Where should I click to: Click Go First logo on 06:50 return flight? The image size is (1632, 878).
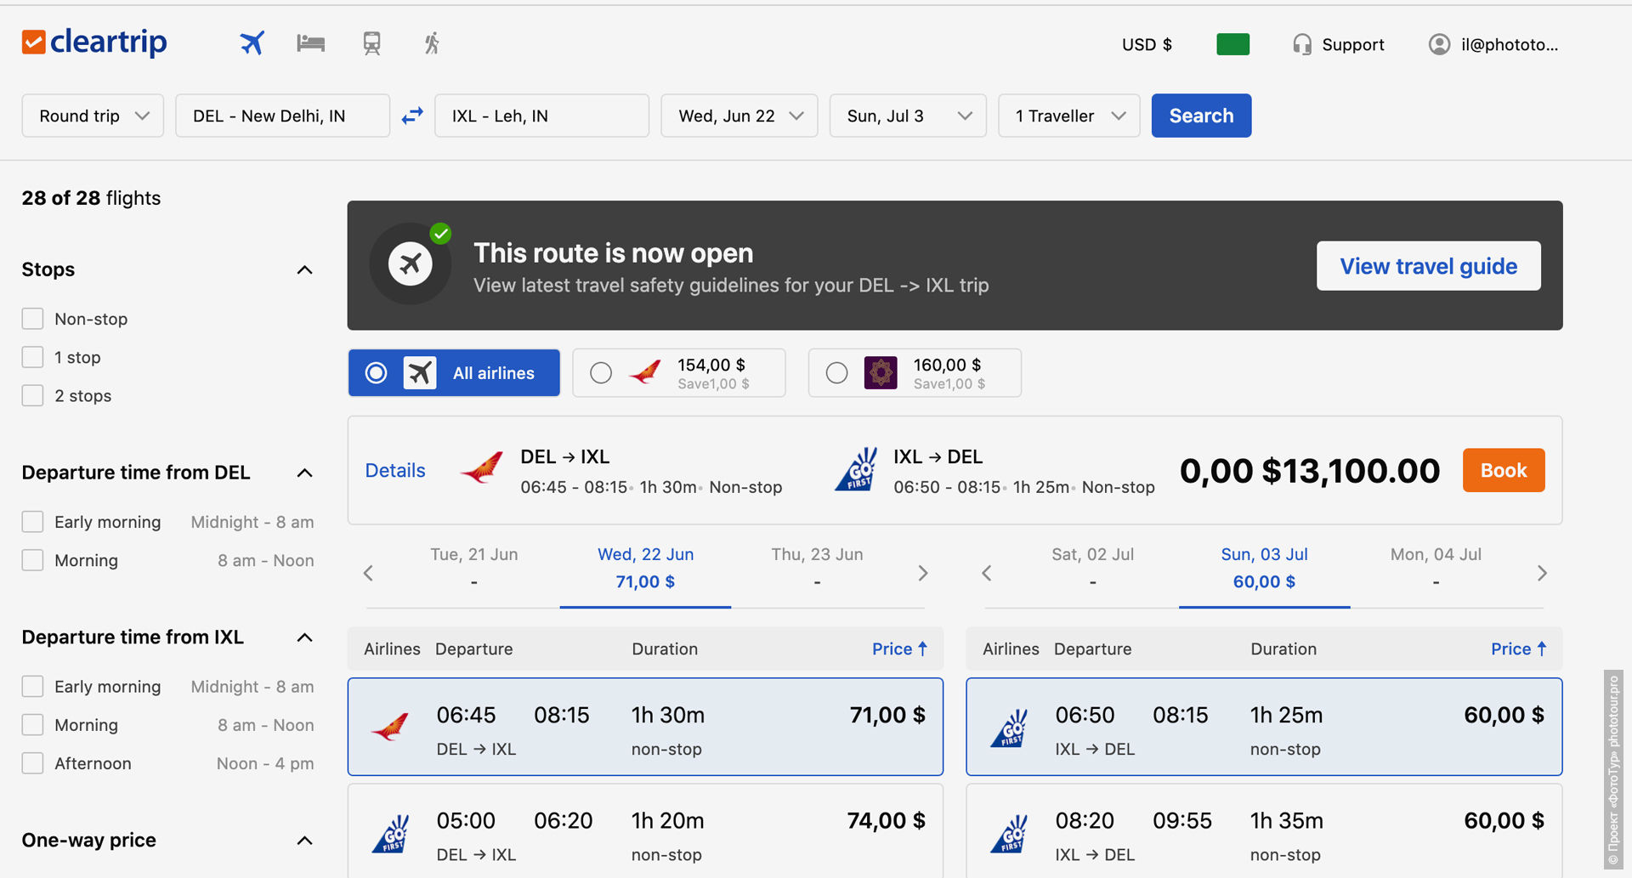(1010, 728)
